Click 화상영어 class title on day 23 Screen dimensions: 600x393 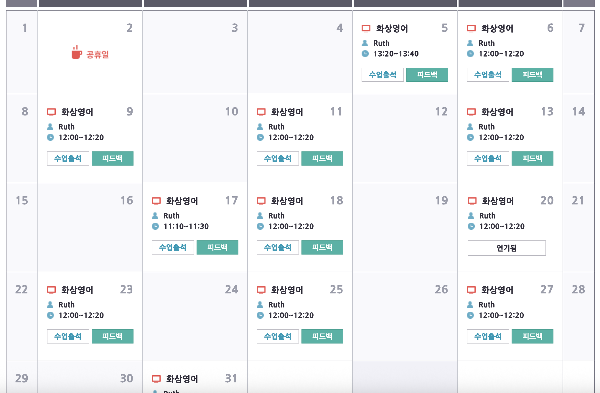77,290
